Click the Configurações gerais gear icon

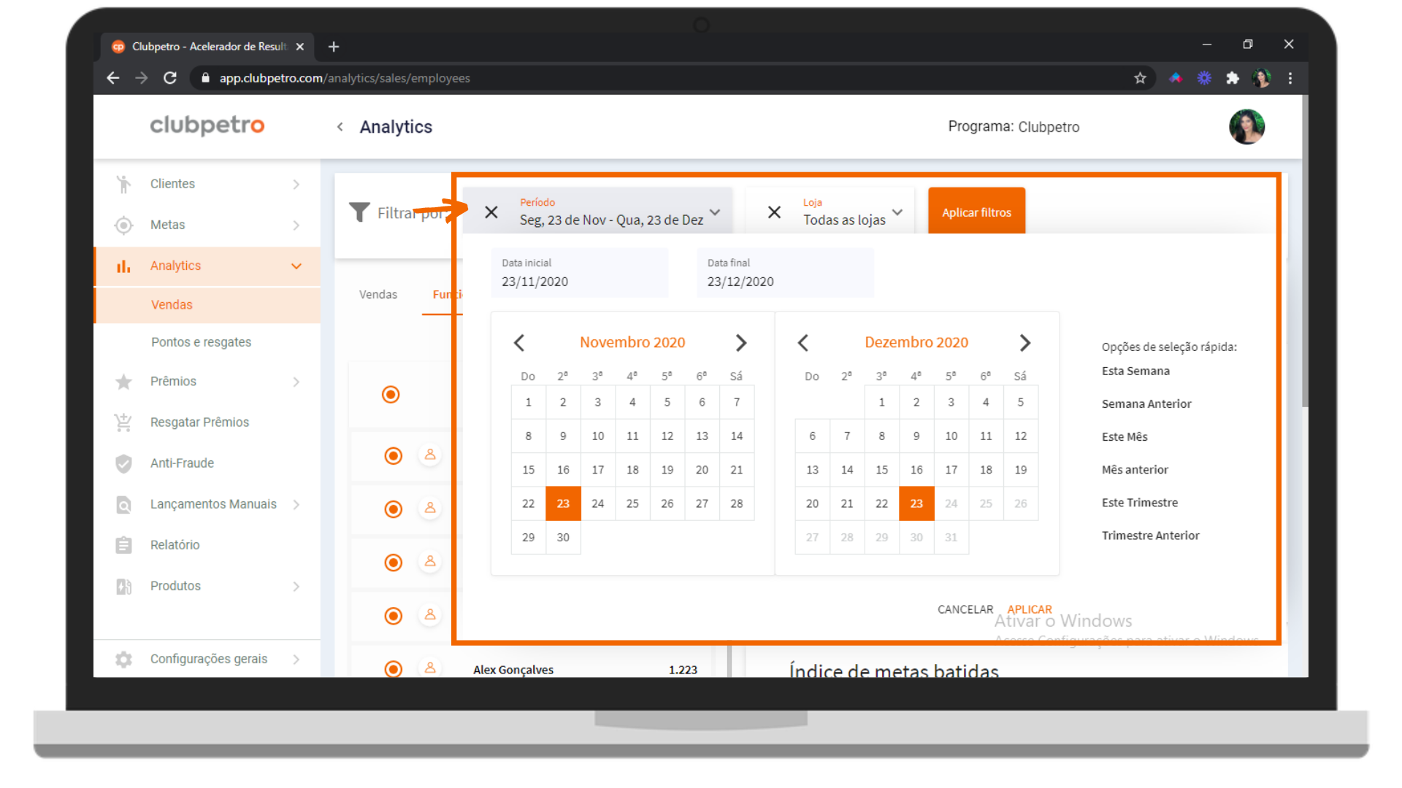(123, 659)
